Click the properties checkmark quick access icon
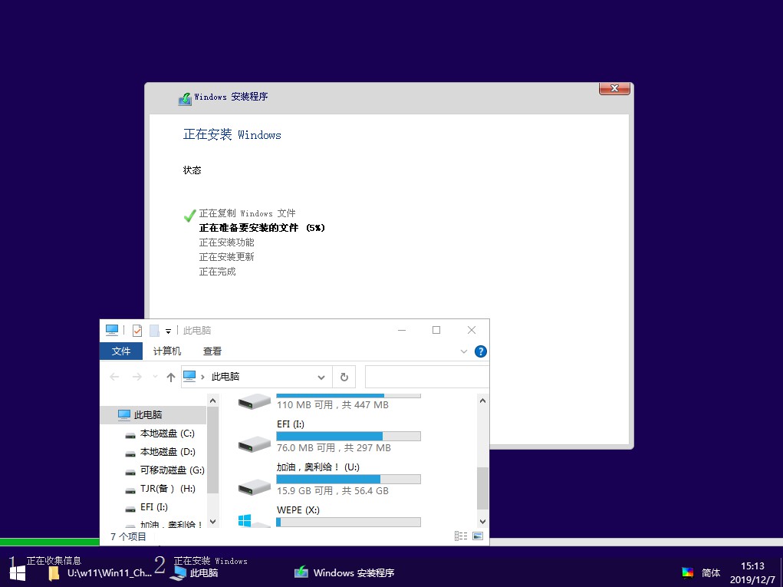 tap(137, 331)
